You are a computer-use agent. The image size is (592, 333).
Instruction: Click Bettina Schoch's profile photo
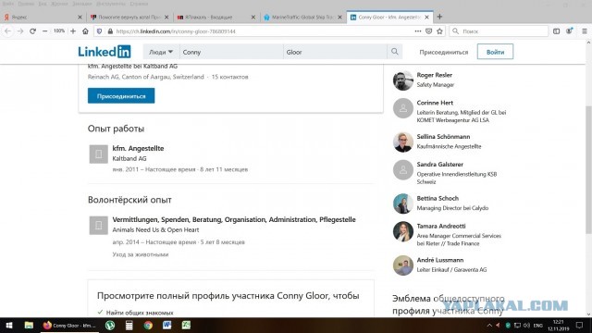pyautogui.click(x=403, y=203)
